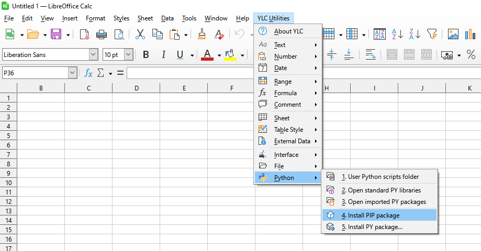
Task: Expand the Name Box dropdown arrow
Action: [72, 73]
